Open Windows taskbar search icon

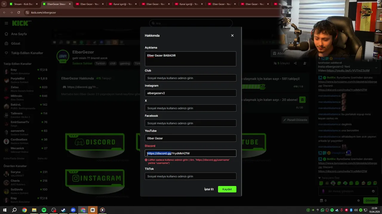(14, 210)
